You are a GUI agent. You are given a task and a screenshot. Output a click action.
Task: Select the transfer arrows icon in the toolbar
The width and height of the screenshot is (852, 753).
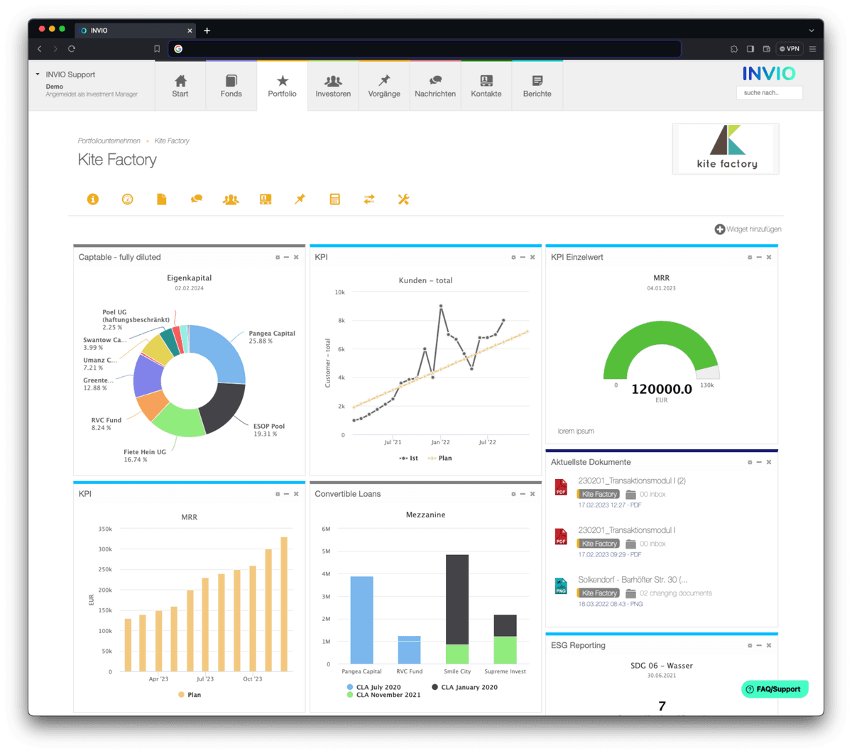368,199
